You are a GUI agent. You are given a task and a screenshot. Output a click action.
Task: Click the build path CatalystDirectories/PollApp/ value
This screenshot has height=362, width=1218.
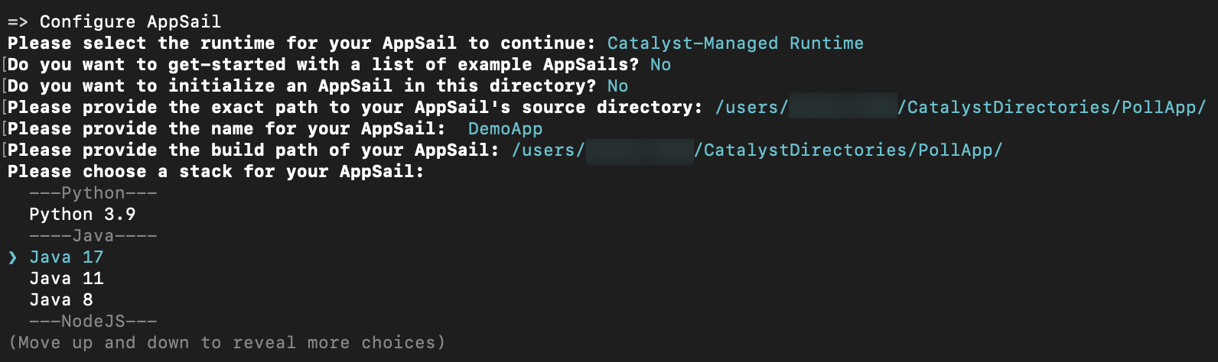pos(848,150)
